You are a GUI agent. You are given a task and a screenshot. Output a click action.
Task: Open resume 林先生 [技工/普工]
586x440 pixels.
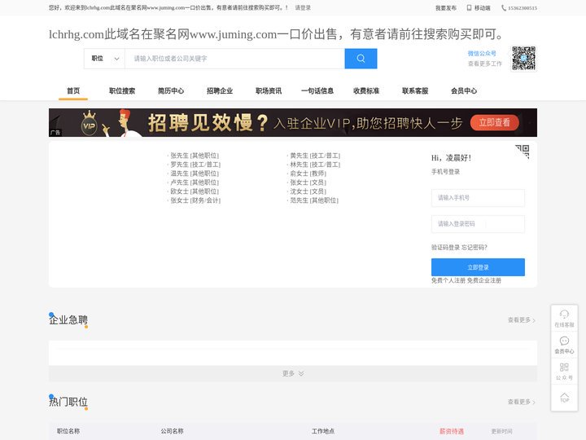coord(315,165)
